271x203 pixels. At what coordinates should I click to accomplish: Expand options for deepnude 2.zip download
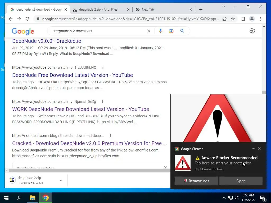[x=61, y=180]
